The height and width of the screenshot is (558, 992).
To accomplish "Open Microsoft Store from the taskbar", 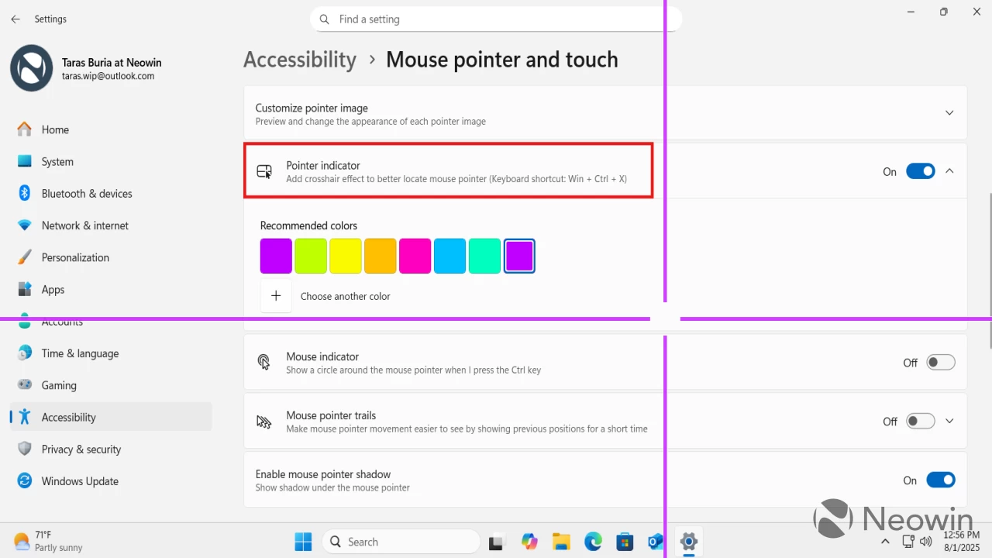I will point(625,542).
